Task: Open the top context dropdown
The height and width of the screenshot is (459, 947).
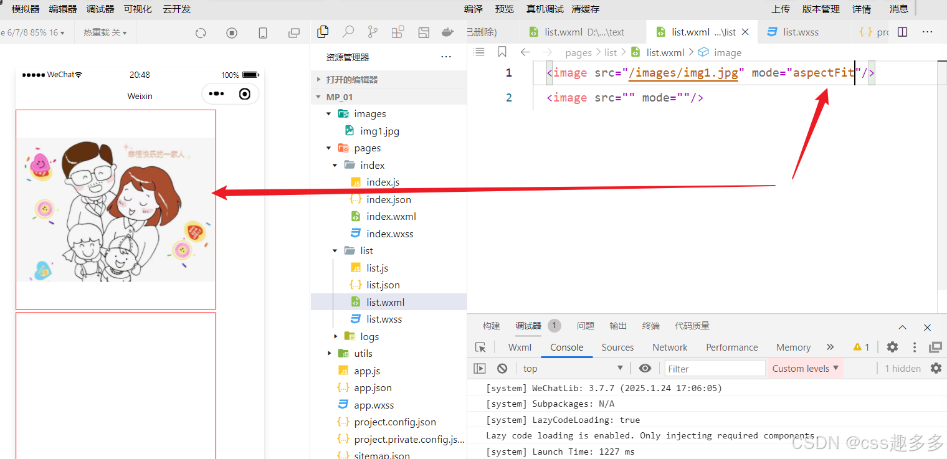Action: (x=573, y=368)
